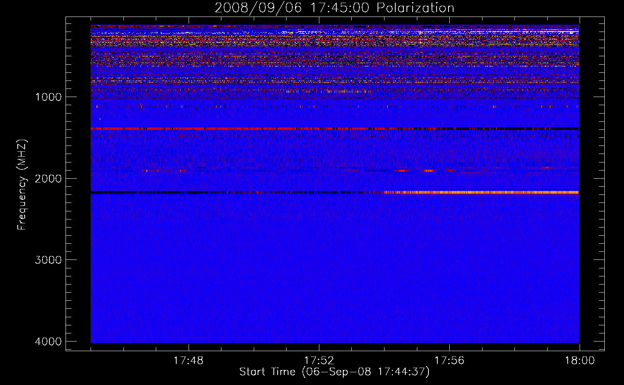Click the black section of the 1400 MHz line
This screenshot has height=385, width=624.
501,129
